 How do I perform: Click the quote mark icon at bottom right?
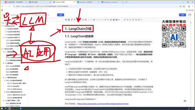click(185, 101)
